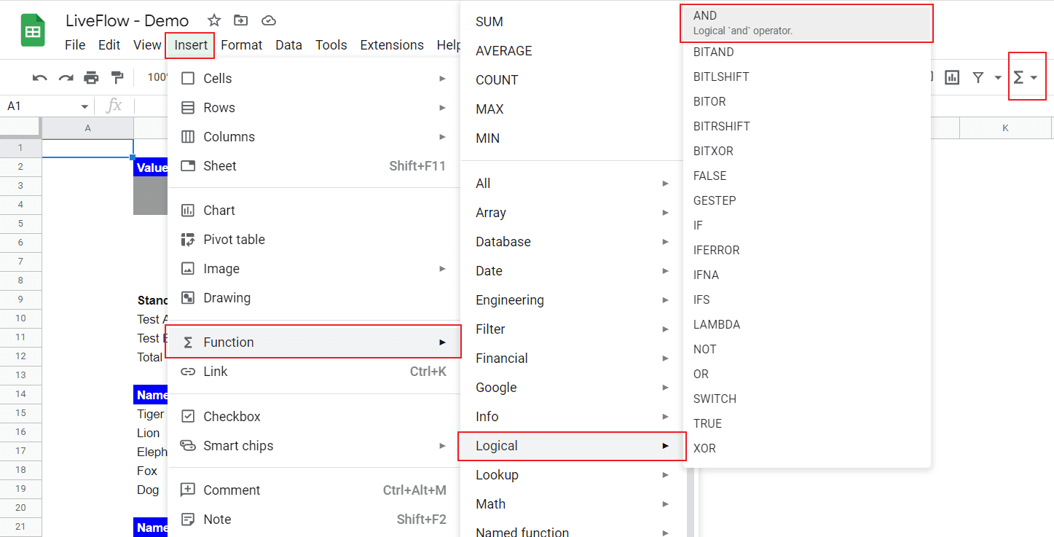
Task: Expand the Financial function category
Action: pos(573,358)
